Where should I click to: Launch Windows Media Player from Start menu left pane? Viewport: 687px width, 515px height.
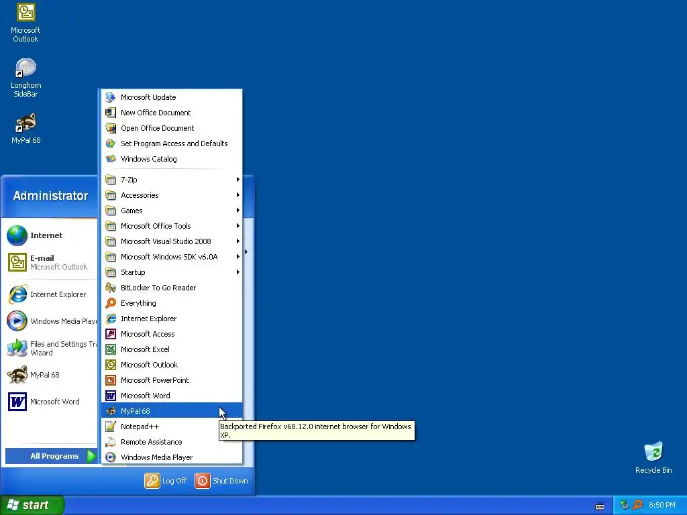[x=52, y=321]
